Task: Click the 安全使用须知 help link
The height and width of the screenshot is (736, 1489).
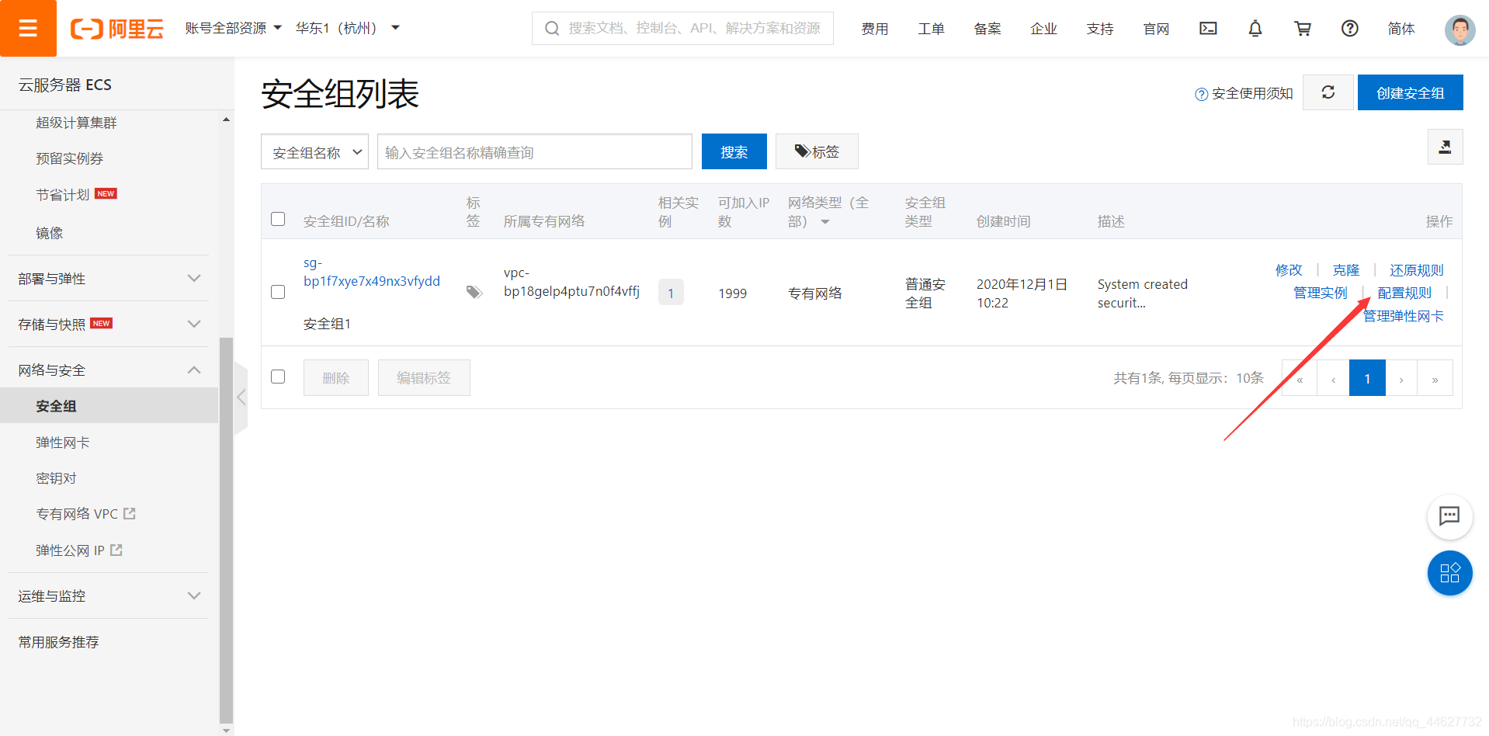Action: pos(1244,93)
